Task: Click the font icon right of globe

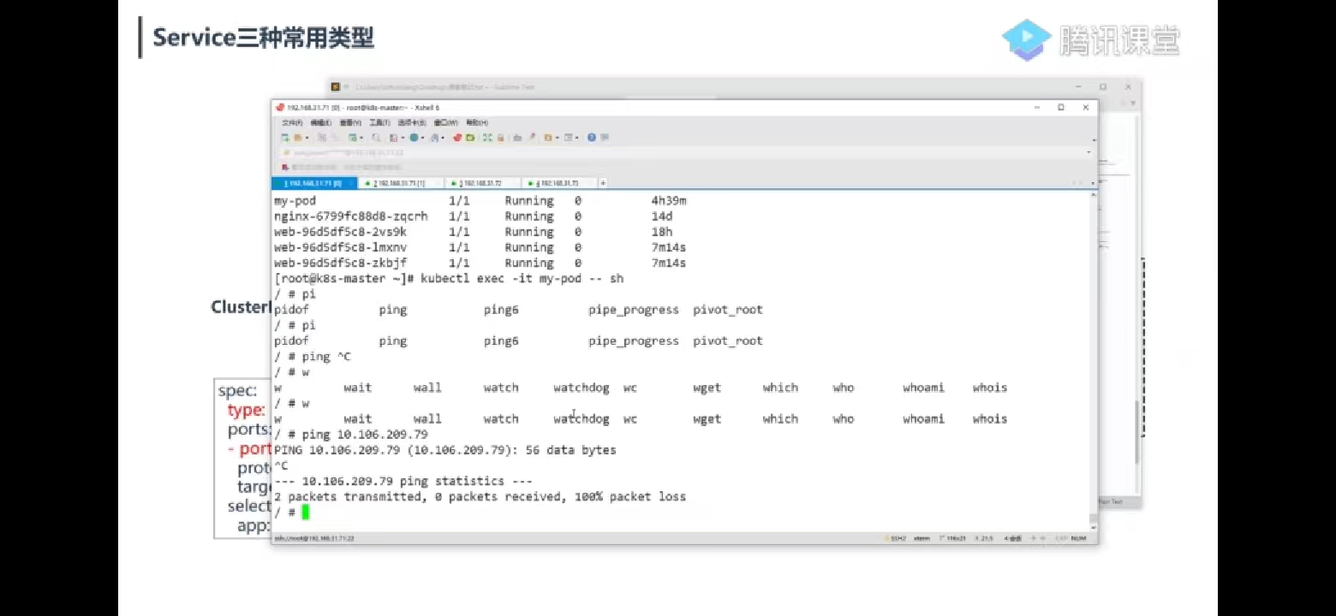Action: click(434, 137)
